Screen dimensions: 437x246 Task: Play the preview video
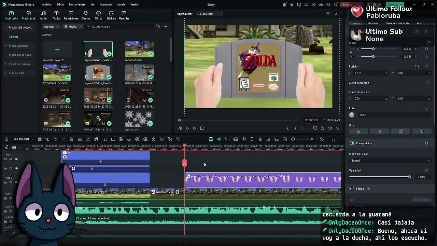(x=195, y=128)
